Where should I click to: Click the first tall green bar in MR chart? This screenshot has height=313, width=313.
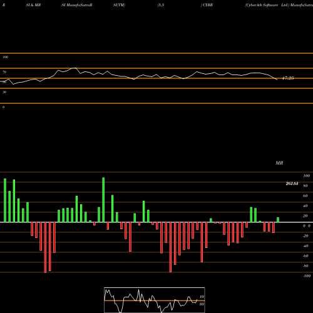pos(5,200)
